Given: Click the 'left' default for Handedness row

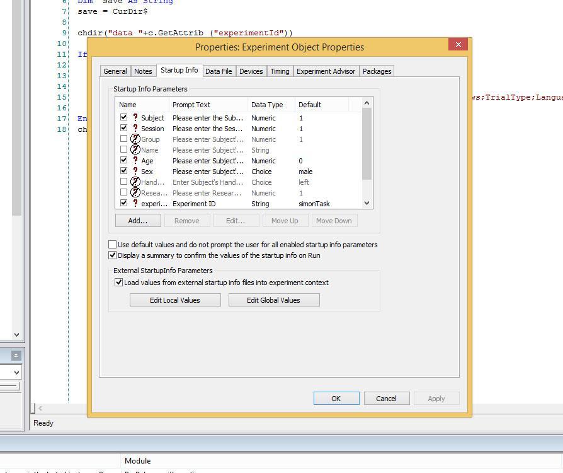Looking at the screenshot, I should (x=304, y=182).
